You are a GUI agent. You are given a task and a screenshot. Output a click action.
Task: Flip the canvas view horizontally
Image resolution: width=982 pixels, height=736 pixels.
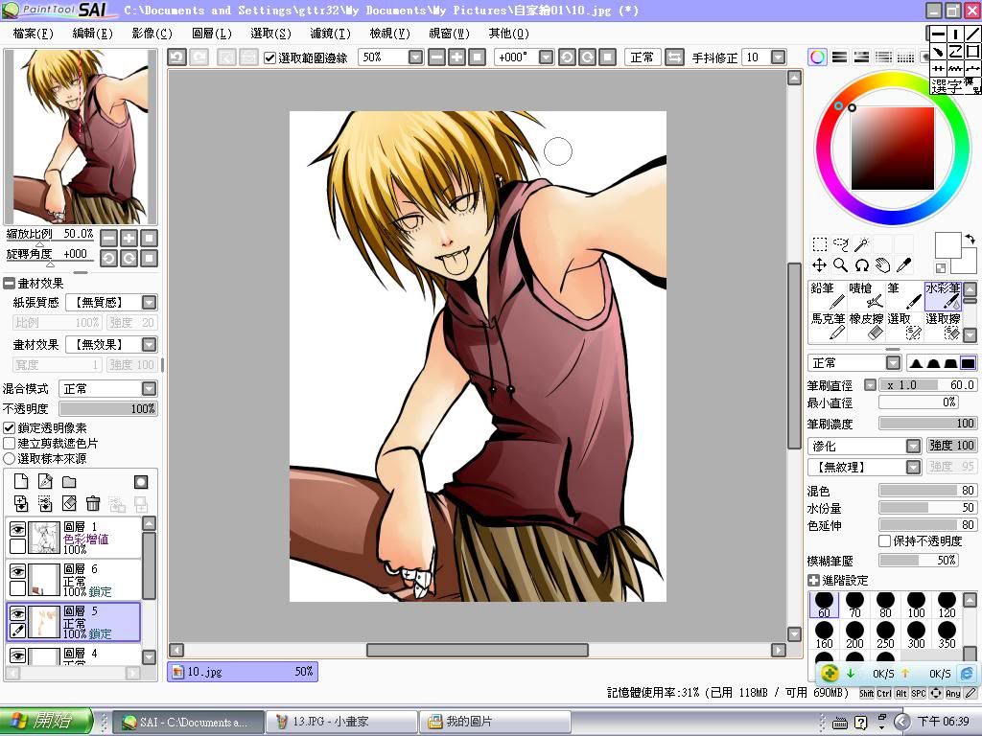tap(674, 57)
